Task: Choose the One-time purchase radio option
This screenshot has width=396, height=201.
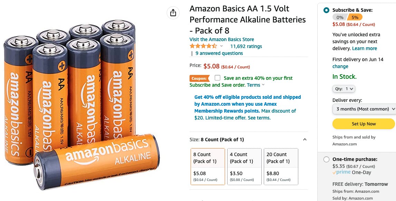Action: click(x=326, y=160)
